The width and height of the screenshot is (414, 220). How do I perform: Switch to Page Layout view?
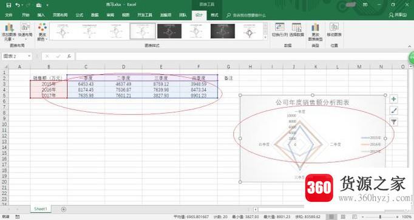coord(343,217)
